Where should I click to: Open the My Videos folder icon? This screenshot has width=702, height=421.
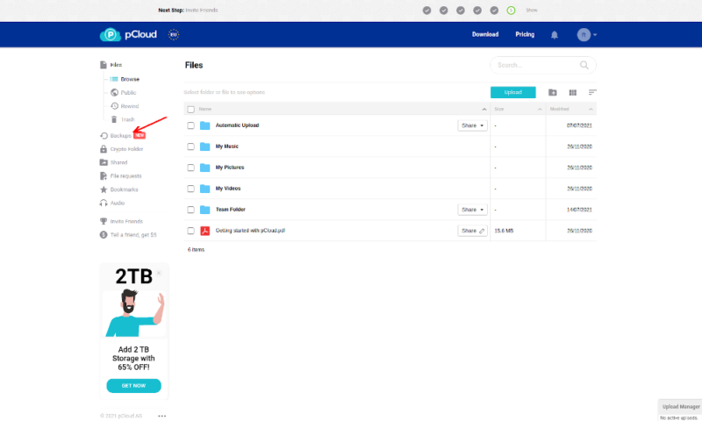[204, 189]
